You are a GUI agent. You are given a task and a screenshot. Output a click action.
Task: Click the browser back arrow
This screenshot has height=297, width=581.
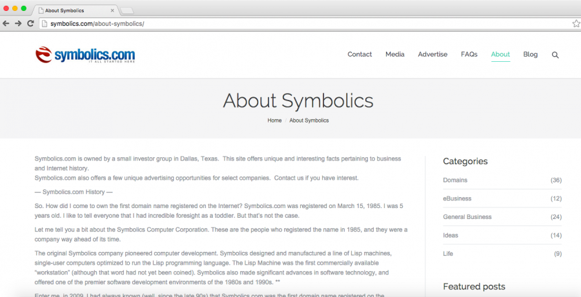pyautogui.click(x=6, y=23)
